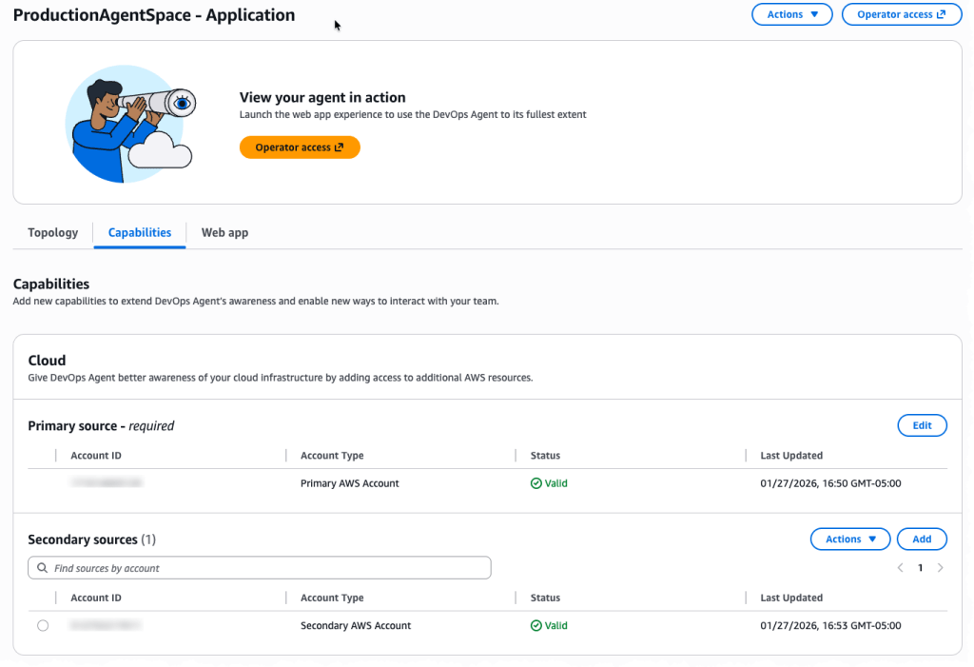Click page number 1 in pagination
This screenshot has width=974, height=667.
pos(920,568)
